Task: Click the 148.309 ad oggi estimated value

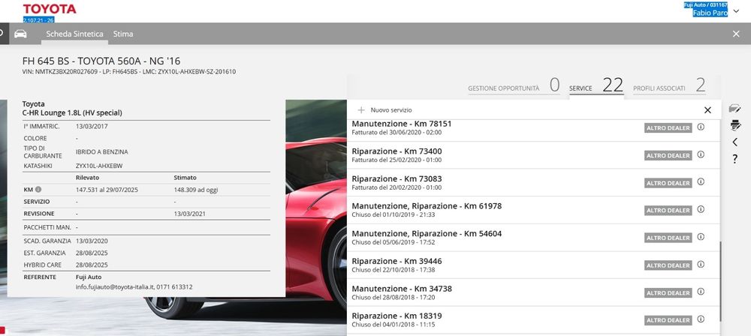Action: pos(196,190)
